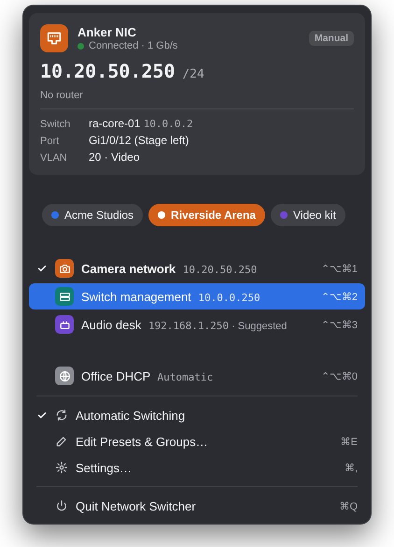Click port value Gi1/0/12 (Stage left)
Viewport: 394px width, 547px height.
coord(139,140)
